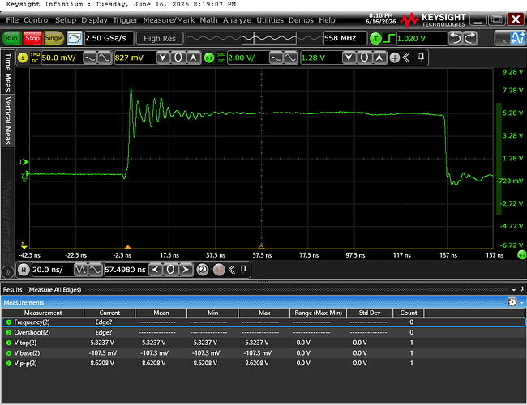The height and width of the screenshot is (405, 527).
Task: Move channel 1 offset up
Action: click(x=193, y=58)
